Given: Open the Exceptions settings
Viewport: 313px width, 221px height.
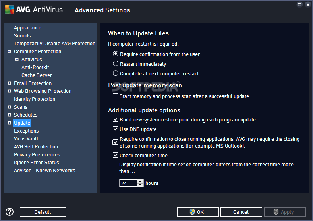Looking at the screenshot, I should point(26,131).
